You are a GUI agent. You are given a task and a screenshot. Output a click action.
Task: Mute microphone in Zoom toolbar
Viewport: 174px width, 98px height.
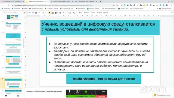point(70,92)
